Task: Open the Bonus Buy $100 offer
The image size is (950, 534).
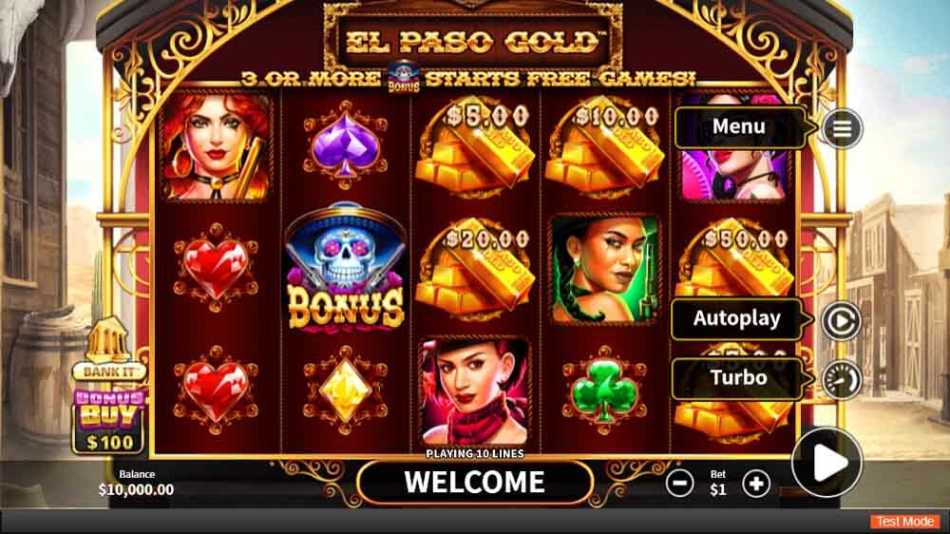Action: 109,422
